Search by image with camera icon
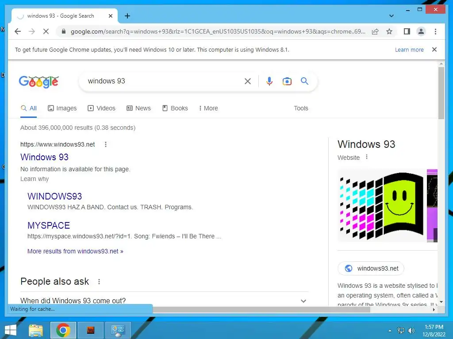The width and height of the screenshot is (453, 339). coord(287,81)
